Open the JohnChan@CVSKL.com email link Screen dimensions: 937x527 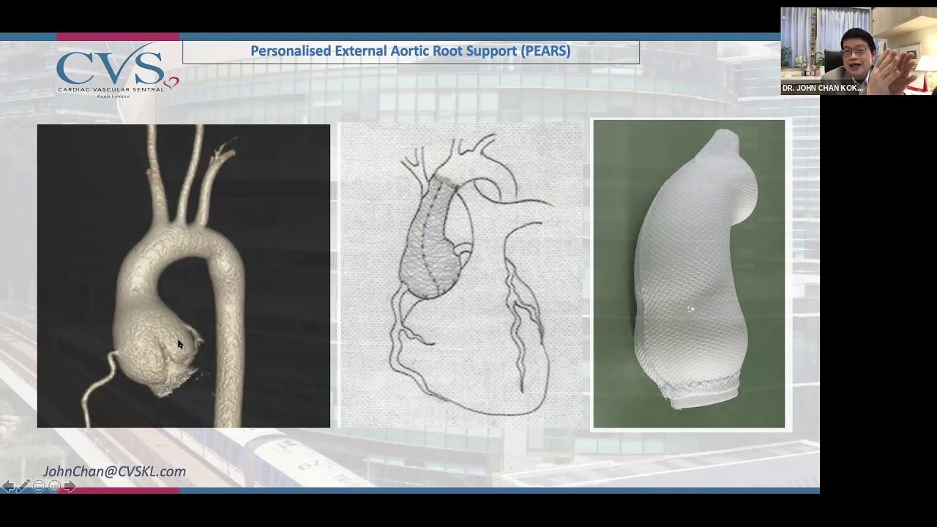tap(114, 471)
